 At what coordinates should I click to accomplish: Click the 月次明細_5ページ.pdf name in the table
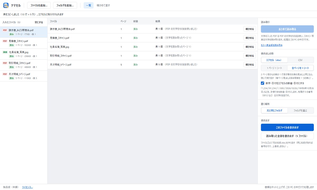point(60,65)
